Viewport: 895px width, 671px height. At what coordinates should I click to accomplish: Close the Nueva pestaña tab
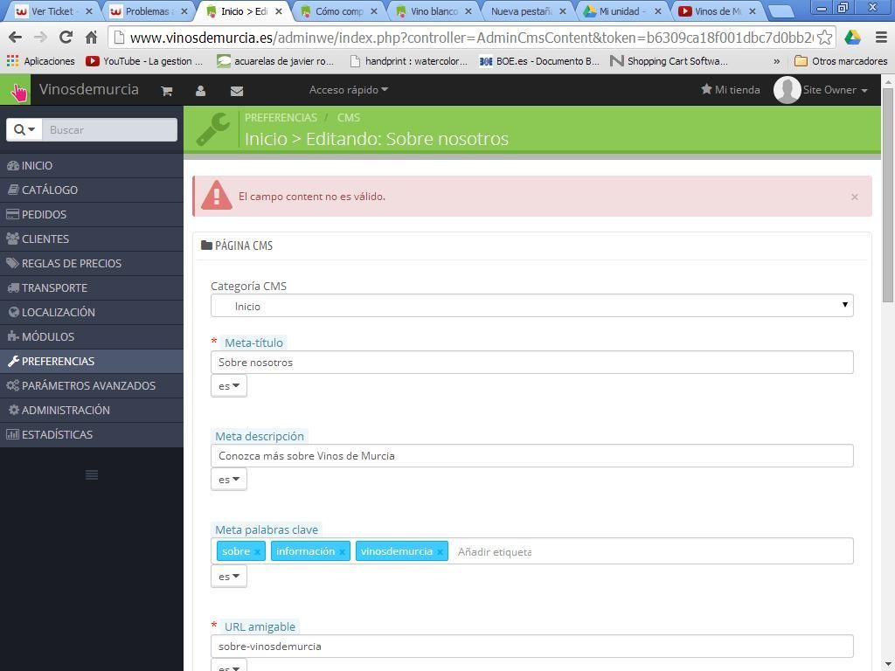562,10
